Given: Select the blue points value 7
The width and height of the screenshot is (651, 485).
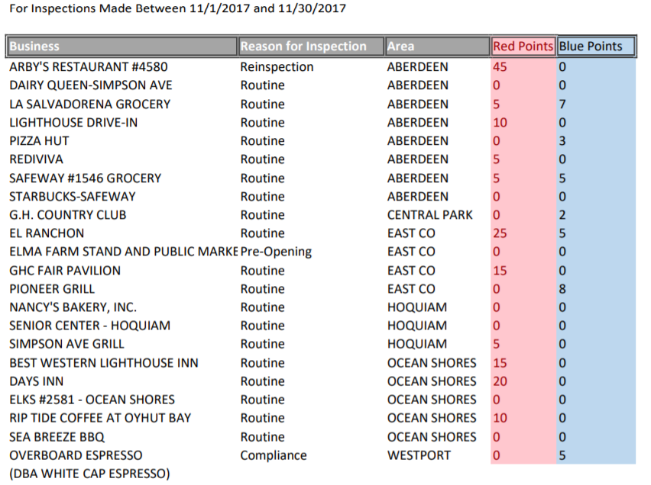Looking at the screenshot, I should [x=562, y=104].
